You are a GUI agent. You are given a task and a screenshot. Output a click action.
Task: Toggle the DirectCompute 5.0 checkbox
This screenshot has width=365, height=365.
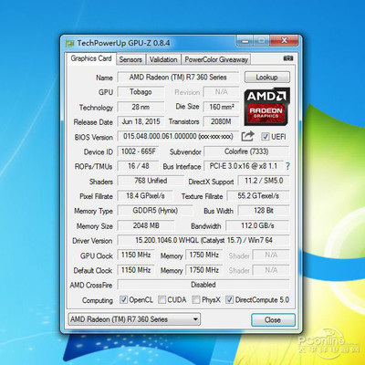[229, 299]
